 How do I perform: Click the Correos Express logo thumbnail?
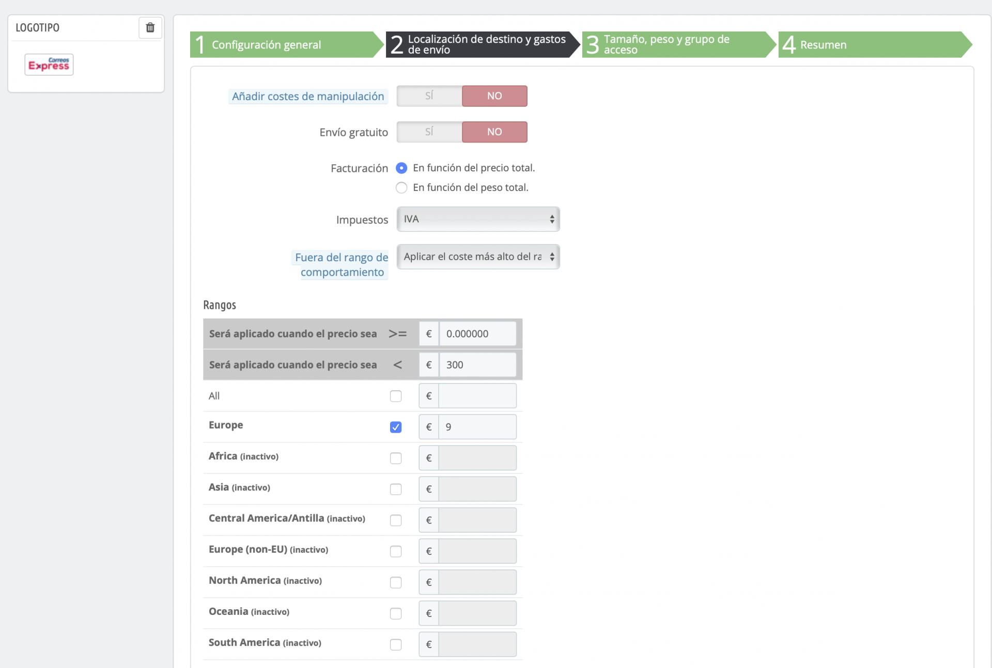49,65
